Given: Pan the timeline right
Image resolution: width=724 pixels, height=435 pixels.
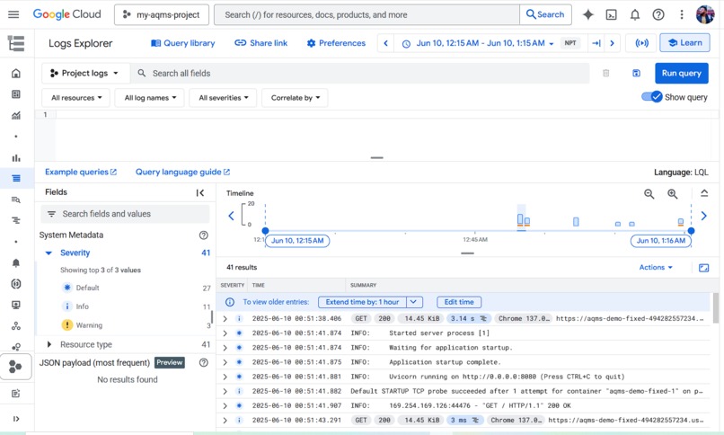Looking at the screenshot, I should (x=703, y=216).
